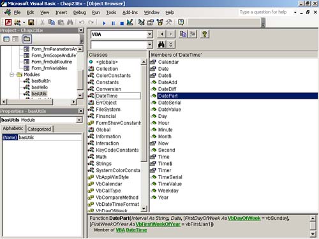Copy to clipboard in Object Browser
Image resolution: width=319 pixels, height=239 pixels.
coord(183,34)
